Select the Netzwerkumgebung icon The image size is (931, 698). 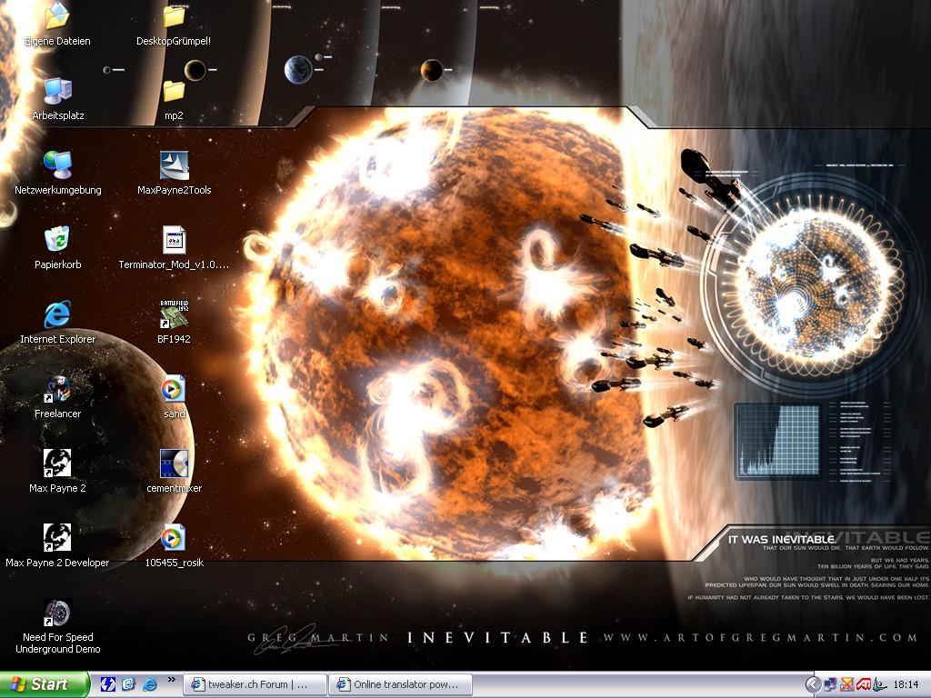click(57, 165)
